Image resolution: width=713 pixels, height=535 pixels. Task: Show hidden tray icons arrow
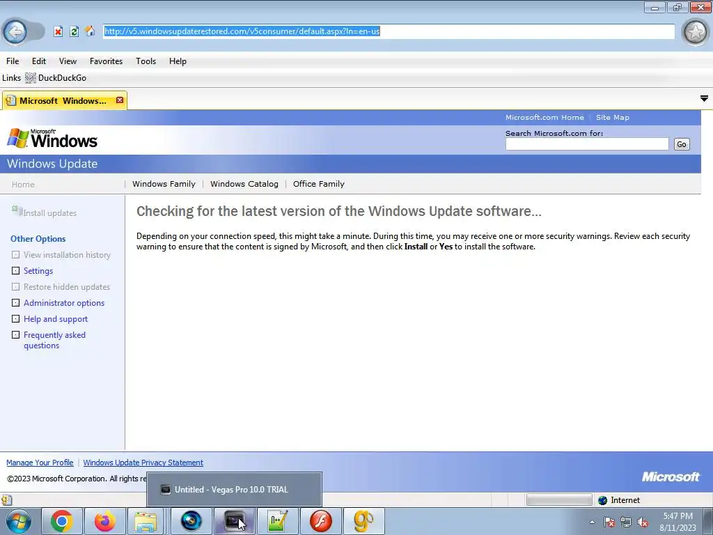[592, 522]
